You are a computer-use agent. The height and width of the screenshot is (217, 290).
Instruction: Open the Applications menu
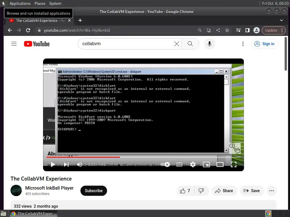pos(20,3)
